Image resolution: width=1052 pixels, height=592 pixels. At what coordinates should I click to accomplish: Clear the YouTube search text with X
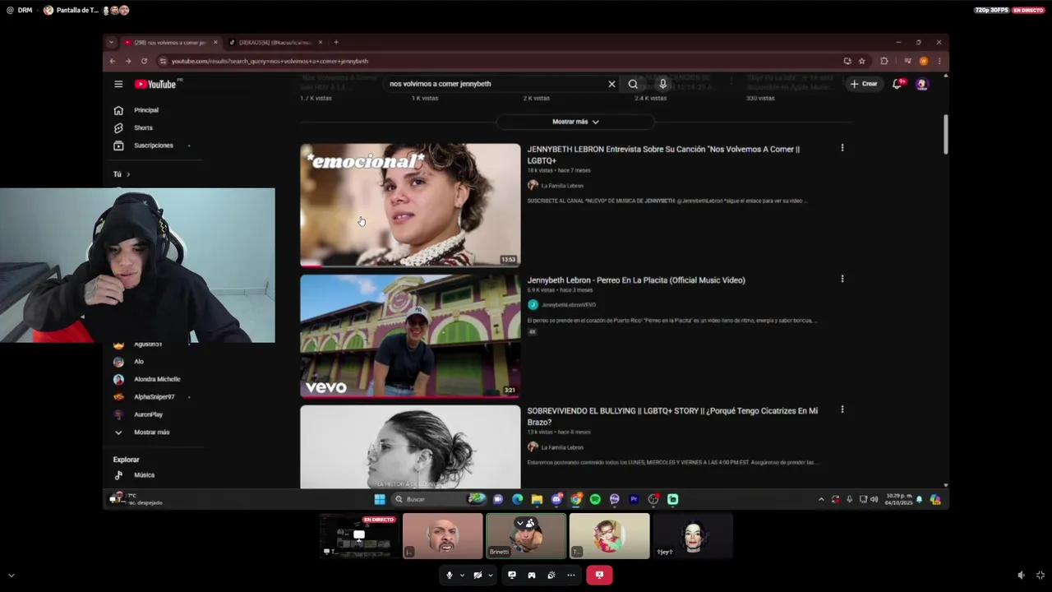(611, 84)
